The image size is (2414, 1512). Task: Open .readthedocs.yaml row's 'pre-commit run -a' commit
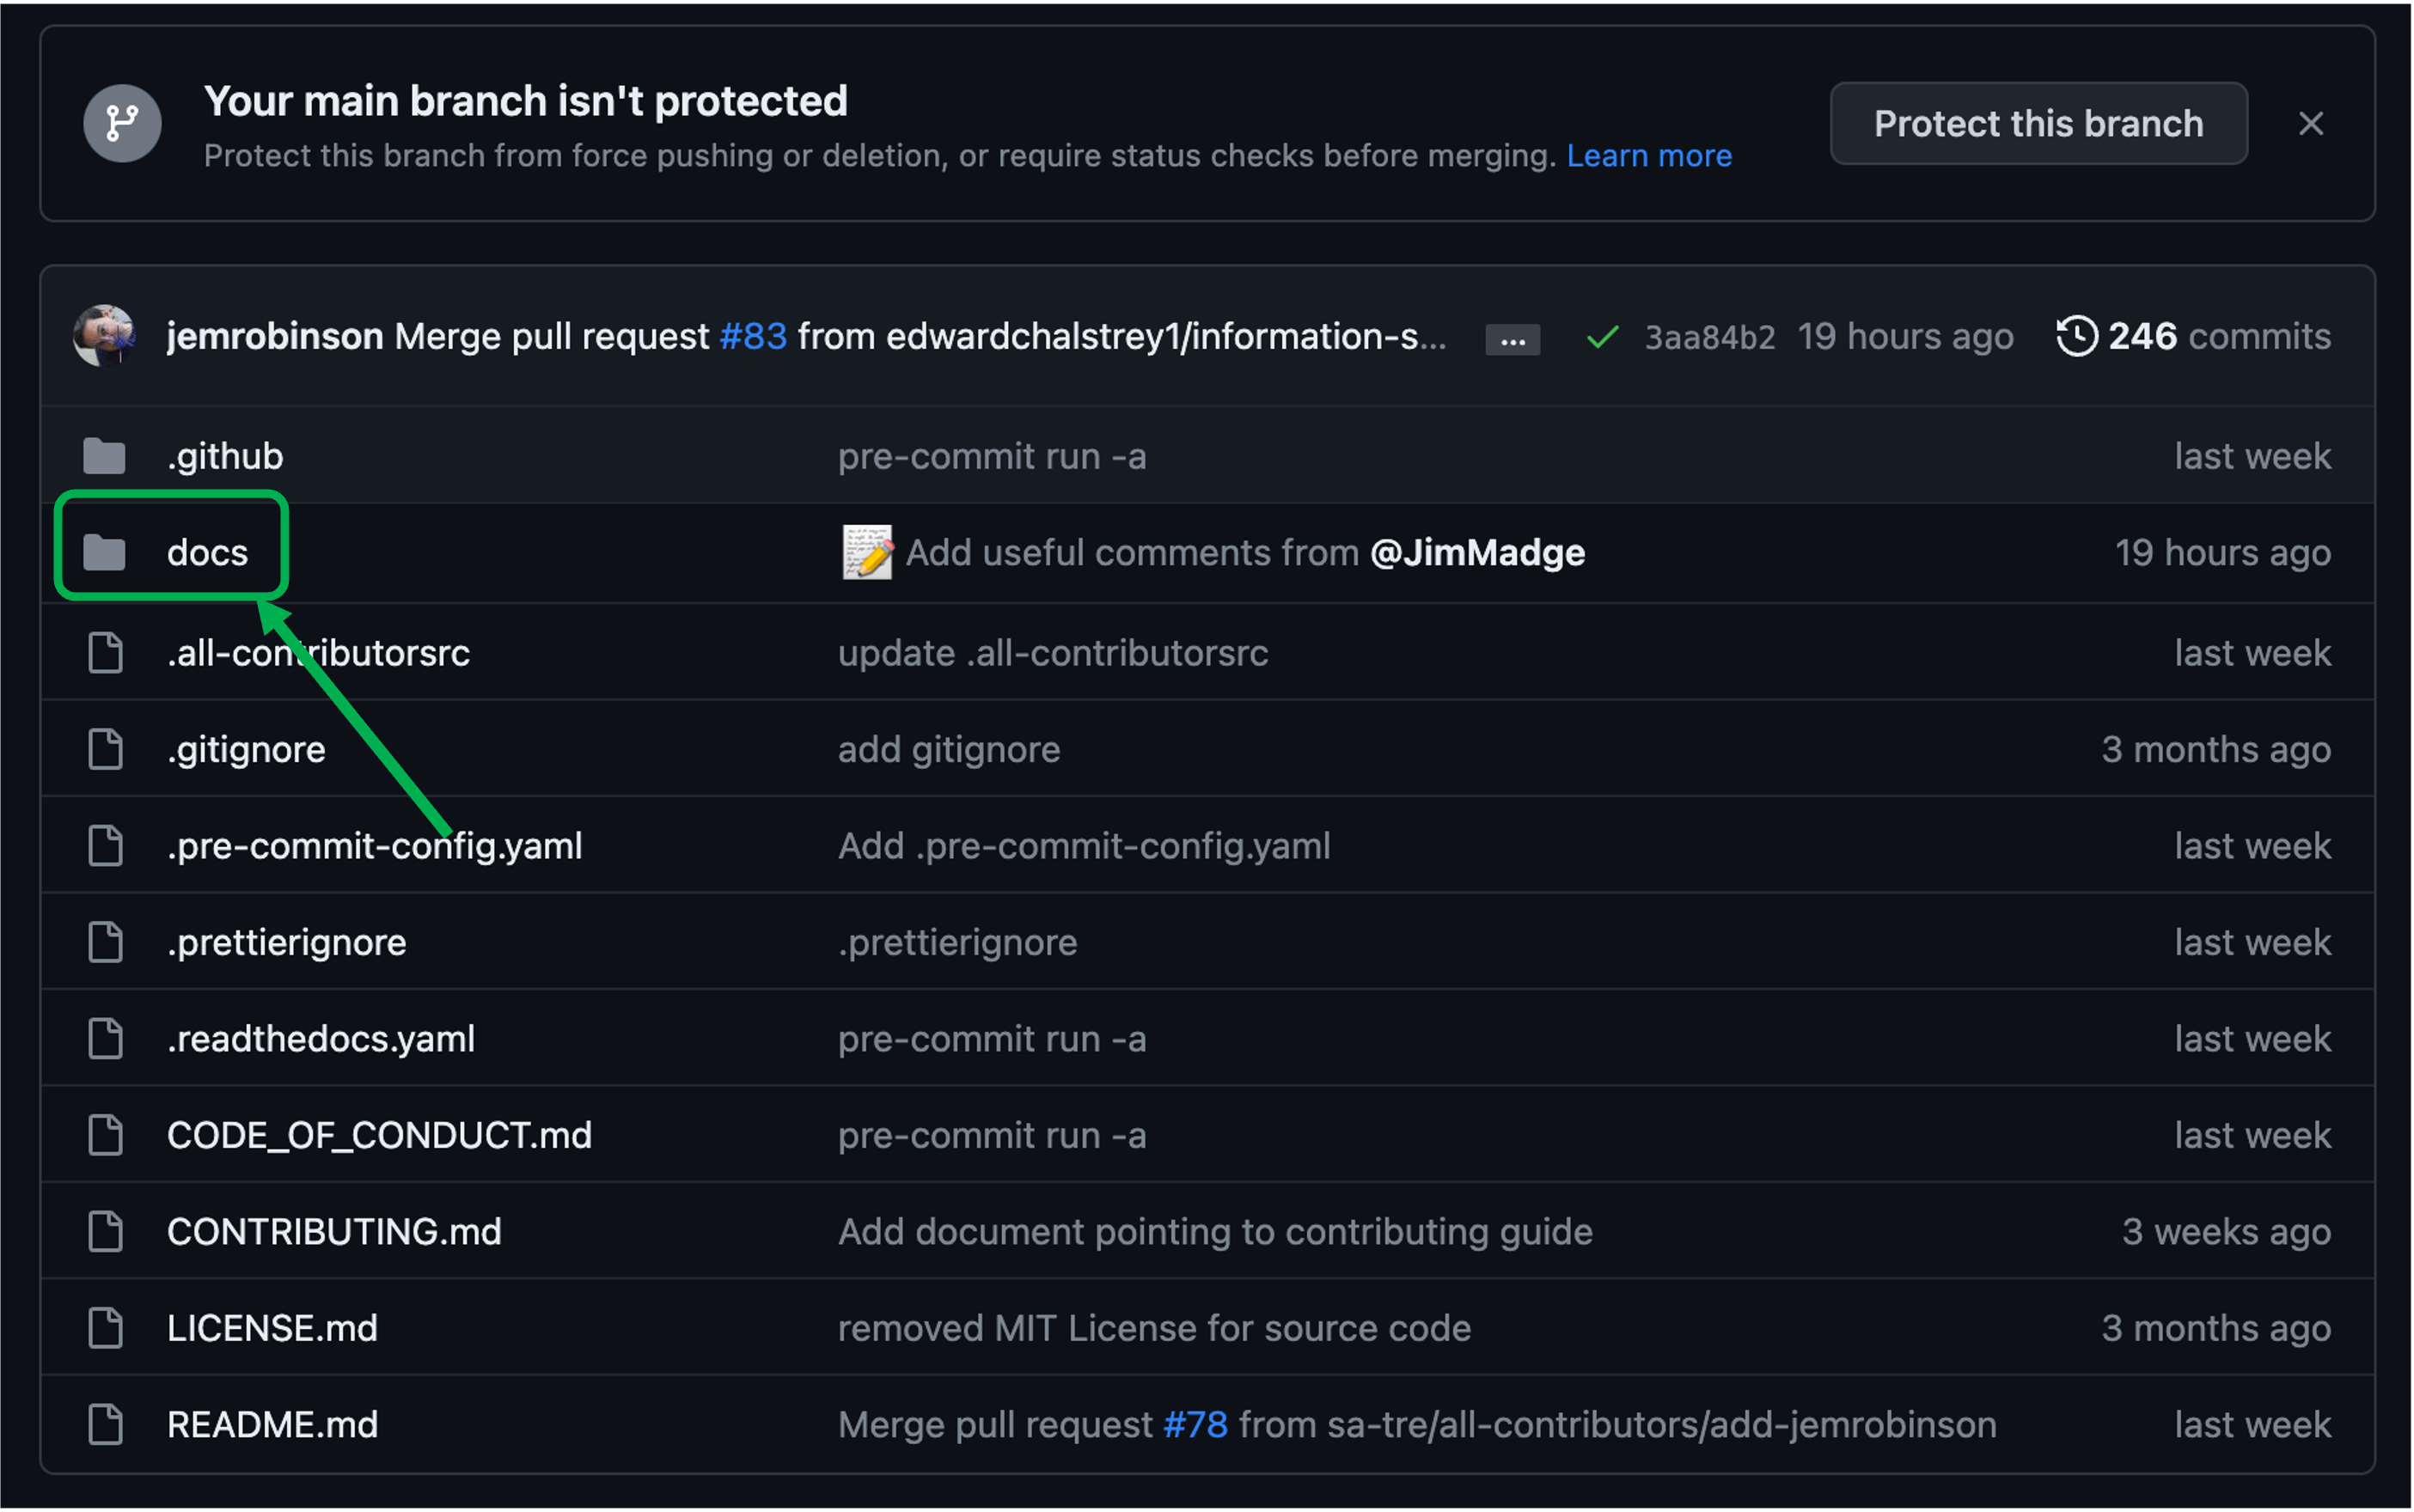click(x=992, y=1040)
